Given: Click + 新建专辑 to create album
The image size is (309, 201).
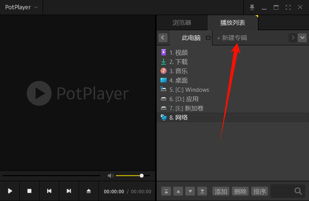Looking at the screenshot, I should (232, 38).
